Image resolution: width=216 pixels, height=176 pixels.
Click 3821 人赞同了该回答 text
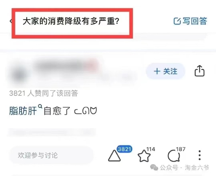pos(44,93)
